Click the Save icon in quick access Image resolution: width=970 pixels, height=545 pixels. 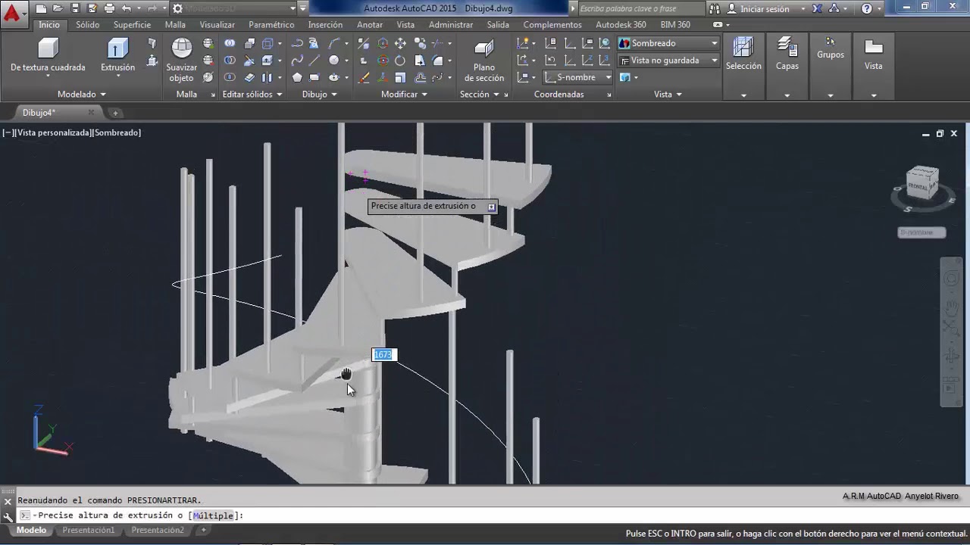pyautogui.click(x=75, y=9)
